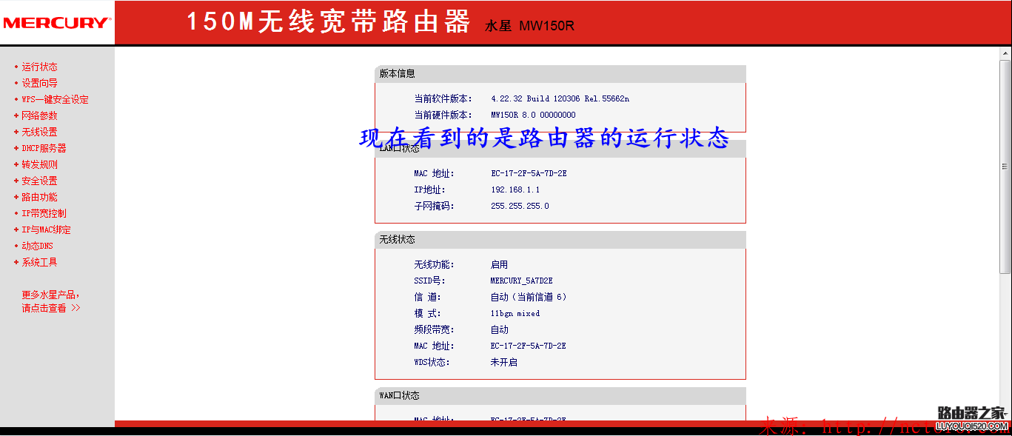Image resolution: width=1012 pixels, height=436 pixels.
Task: Click the MERCURY logo
Action: pos(56,22)
